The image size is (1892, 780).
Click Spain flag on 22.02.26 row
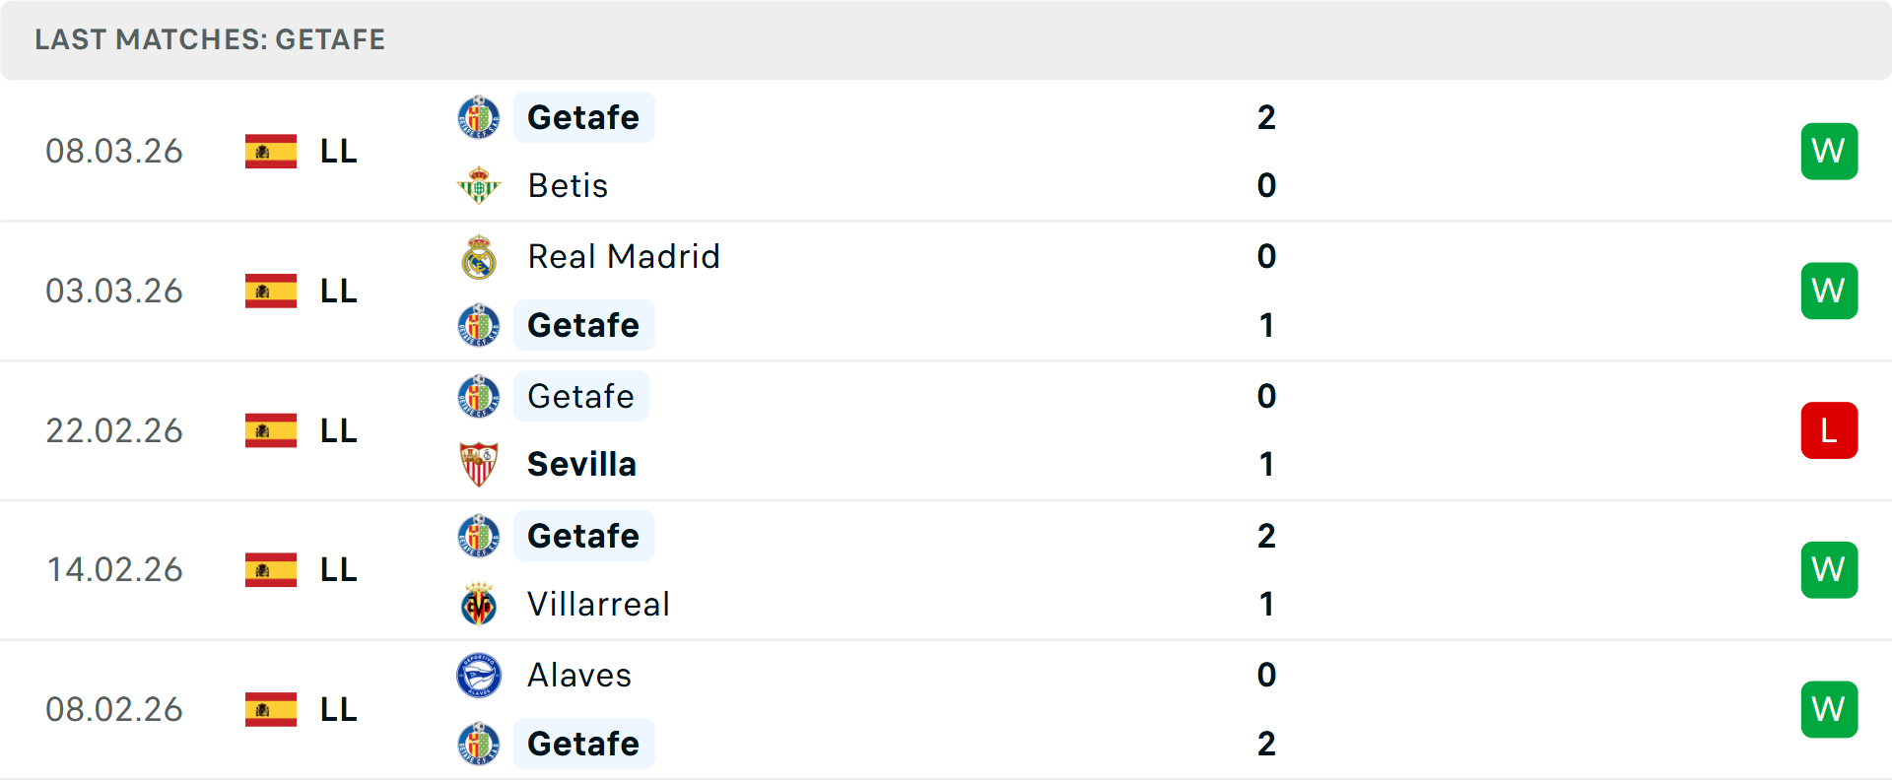pyautogui.click(x=271, y=430)
